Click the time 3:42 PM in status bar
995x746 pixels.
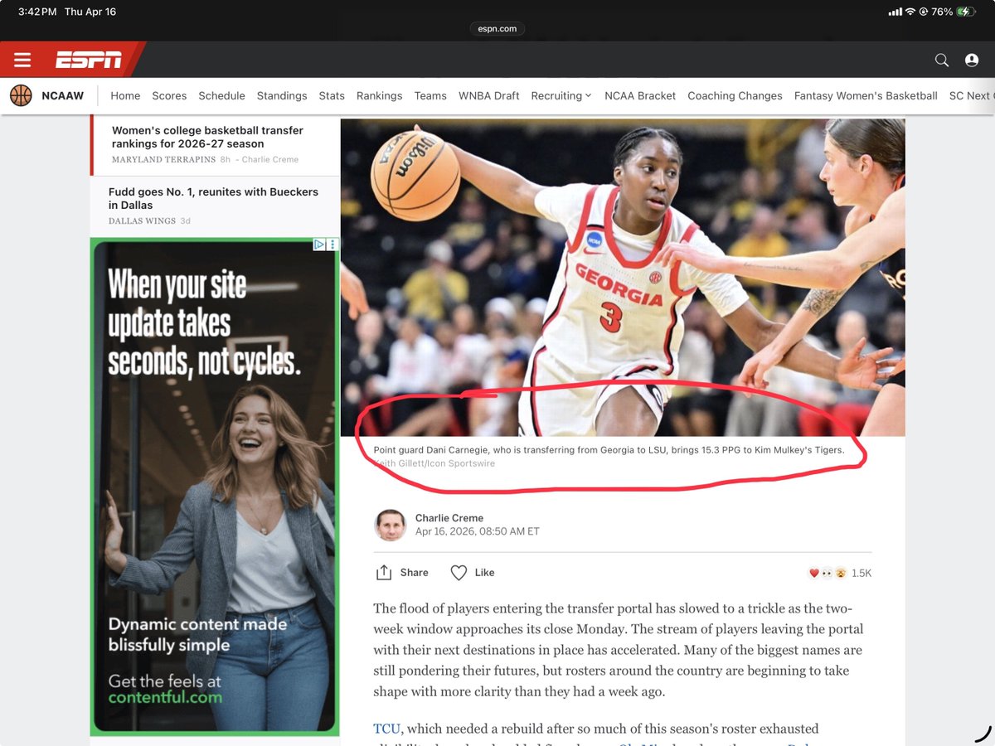(36, 12)
